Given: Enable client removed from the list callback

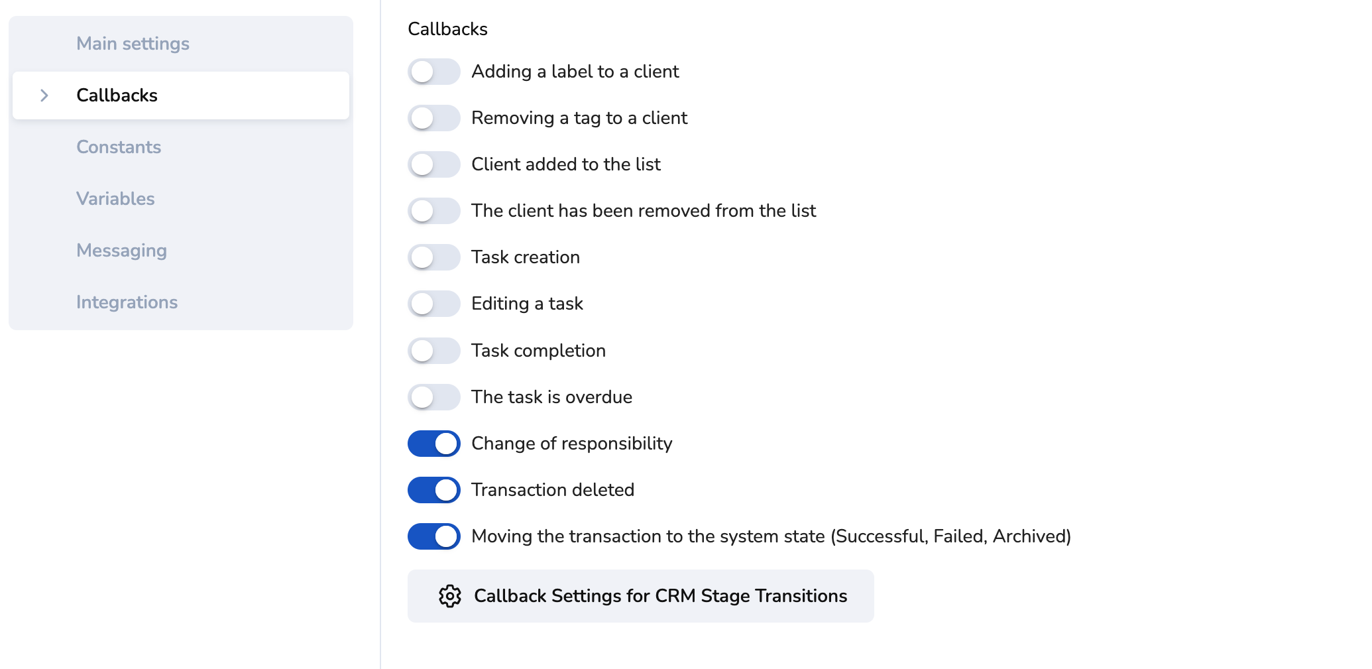Looking at the screenshot, I should [x=433, y=211].
